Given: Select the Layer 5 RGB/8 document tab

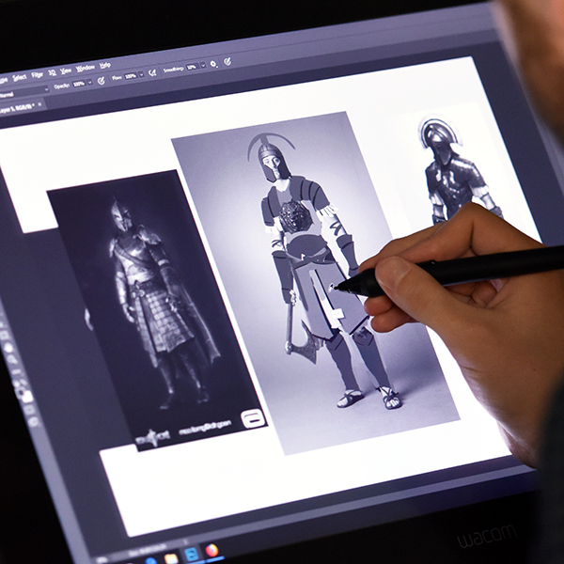Looking at the screenshot, I should [22, 108].
